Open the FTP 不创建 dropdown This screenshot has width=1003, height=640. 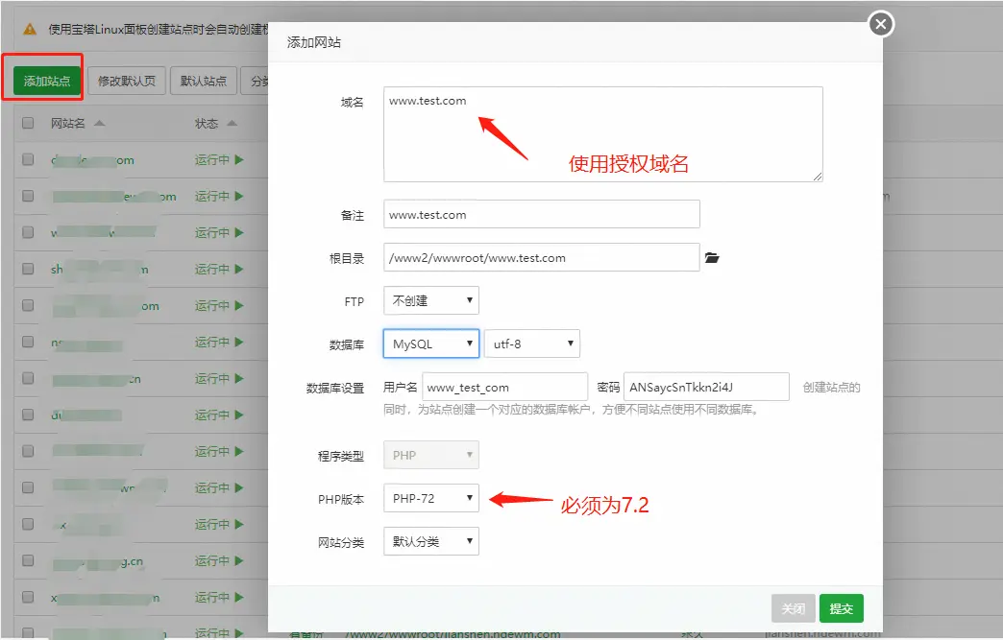click(430, 301)
